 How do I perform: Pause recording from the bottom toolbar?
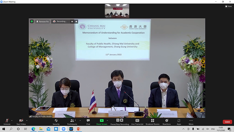click(118, 120)
